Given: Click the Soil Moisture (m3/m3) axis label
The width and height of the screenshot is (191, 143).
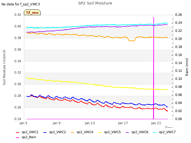Looking at the screenshot, I should click(x=4, y=67).
